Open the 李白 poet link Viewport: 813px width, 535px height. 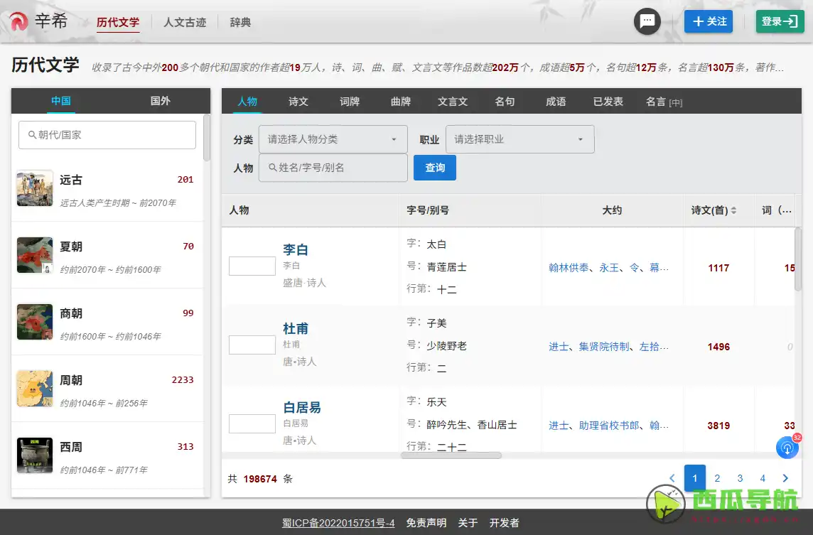pos(296,250)
